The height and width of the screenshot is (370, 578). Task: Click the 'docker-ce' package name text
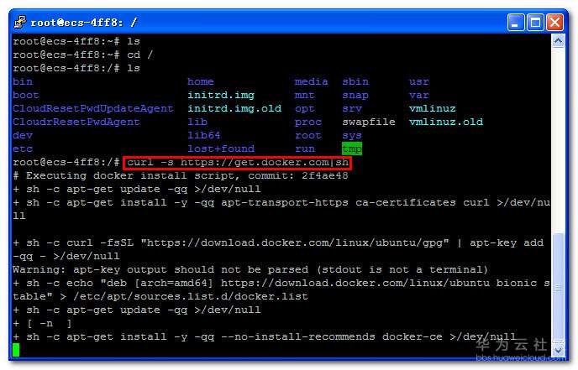(x=412, y=336)
